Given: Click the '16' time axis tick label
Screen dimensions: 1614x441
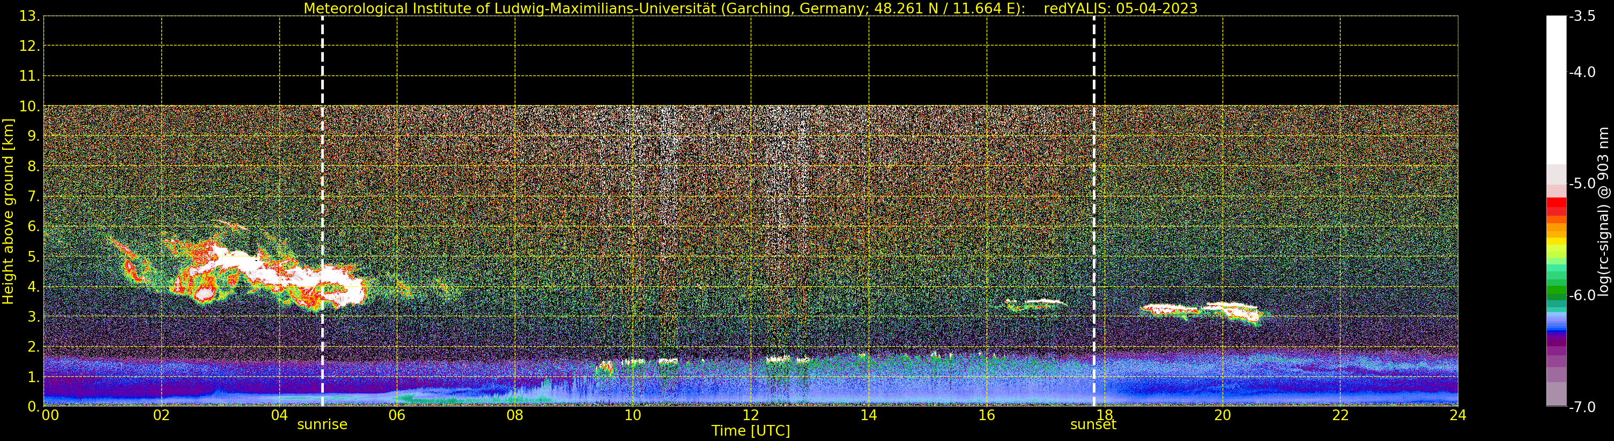Looking at the screenshot, I should (x=987, y=415).
